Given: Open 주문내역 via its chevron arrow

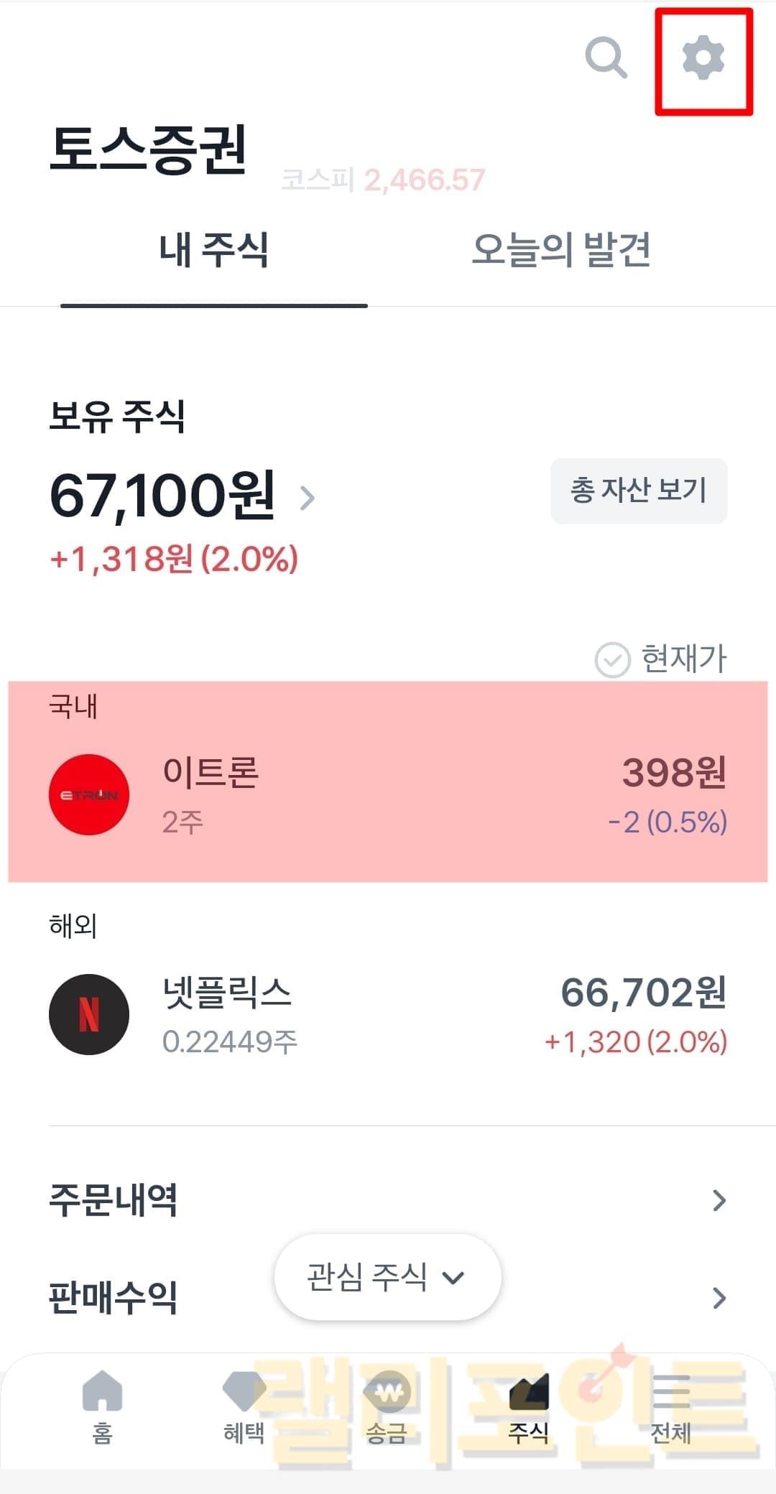Looking at the screenshot, I should pos(719,1200).
